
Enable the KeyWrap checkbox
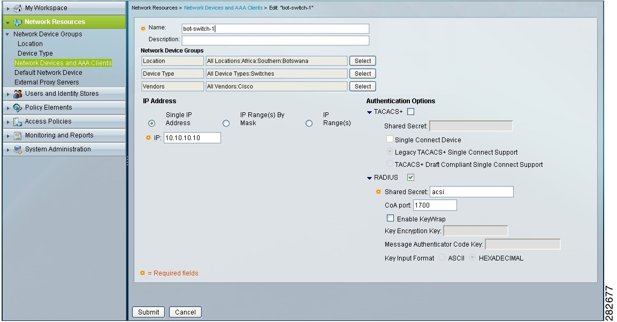pos(390,219)
